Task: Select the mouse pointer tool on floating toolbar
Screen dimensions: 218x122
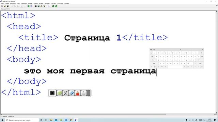Action: click(84, 93)
